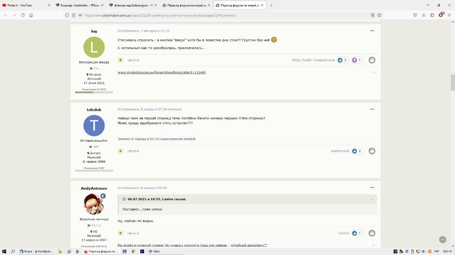Open Viber from the taskbar
455x255 pixels.
154,251
